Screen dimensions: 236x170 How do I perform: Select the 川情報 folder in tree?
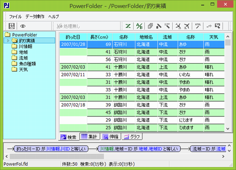pos(22,46)
